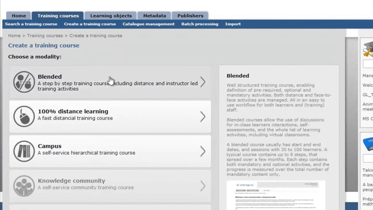Screen dimensions: 373x210
Task: Select Catalogue management from the menu bar
Action: pos(149,24)
